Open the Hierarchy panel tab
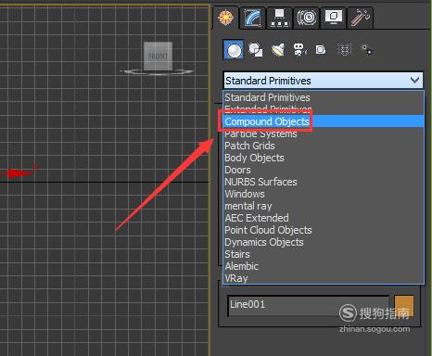This screenshot has width=432, height=356. point(279,18)
